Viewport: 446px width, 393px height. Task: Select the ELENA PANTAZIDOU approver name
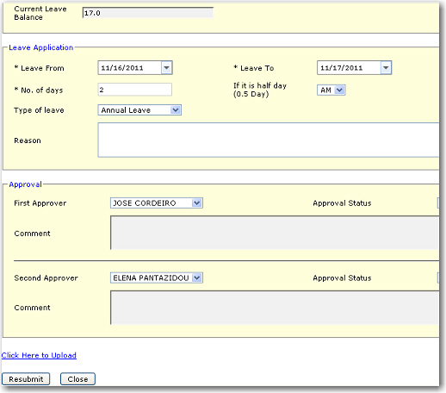tap(151, 278)
